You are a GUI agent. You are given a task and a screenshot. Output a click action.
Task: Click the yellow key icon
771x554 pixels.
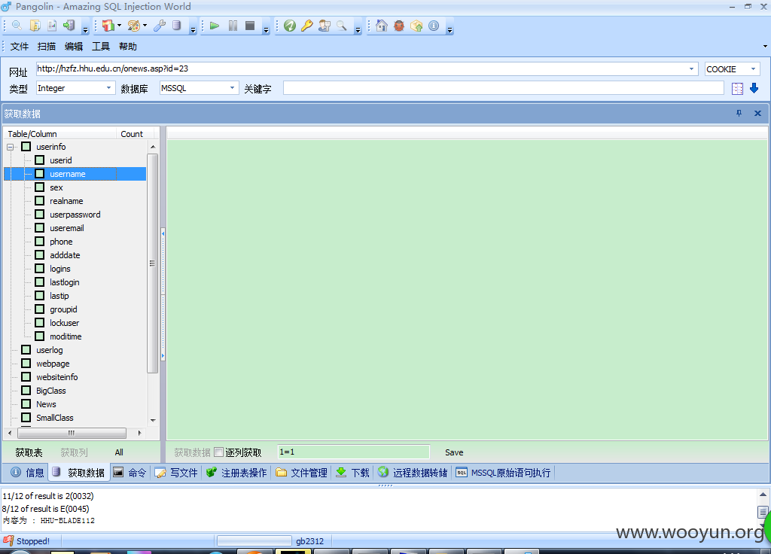click(307, 26)
